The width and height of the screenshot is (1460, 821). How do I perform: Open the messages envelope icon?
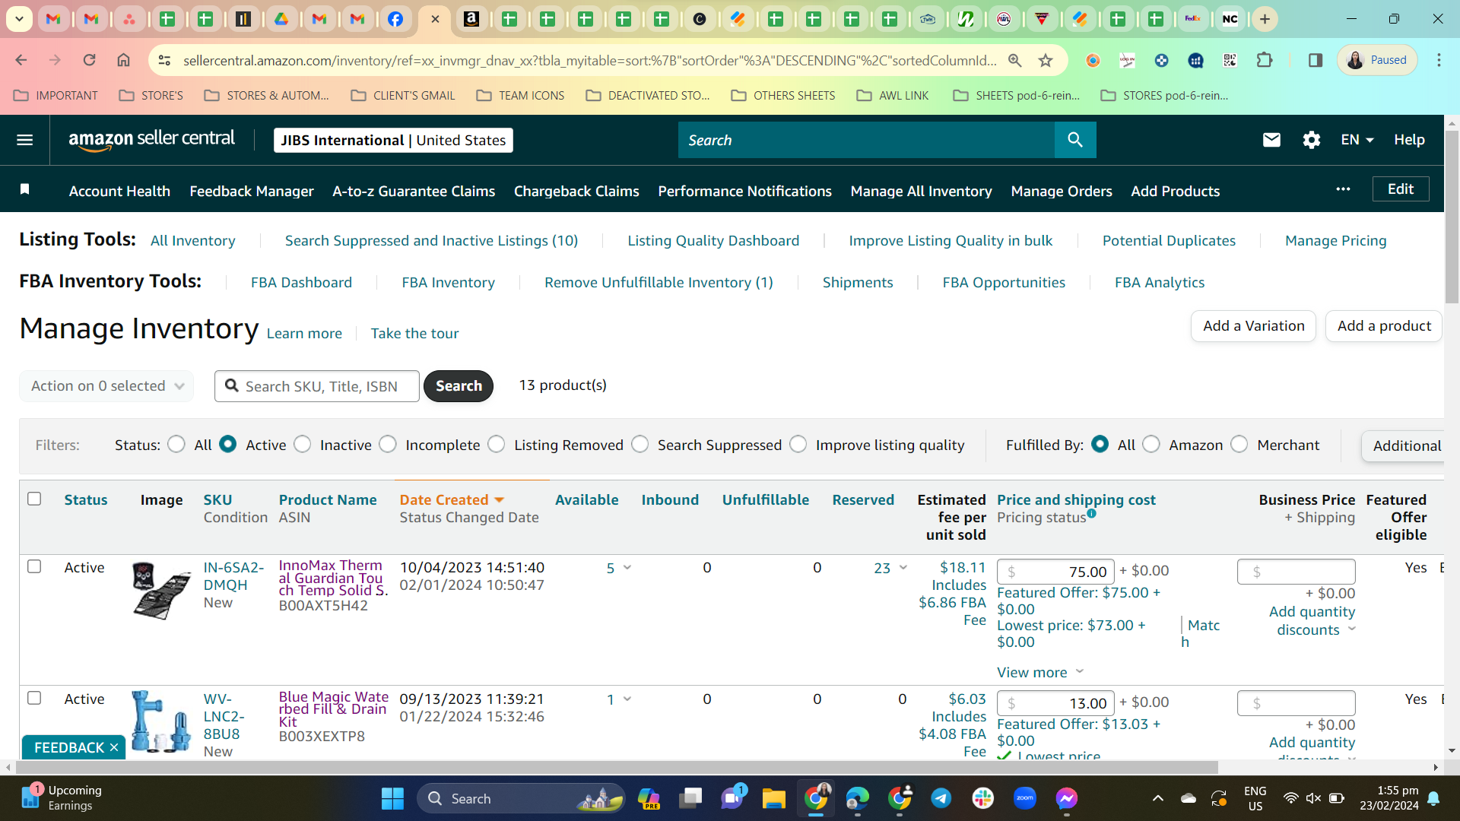click(x=1271, y=140)
